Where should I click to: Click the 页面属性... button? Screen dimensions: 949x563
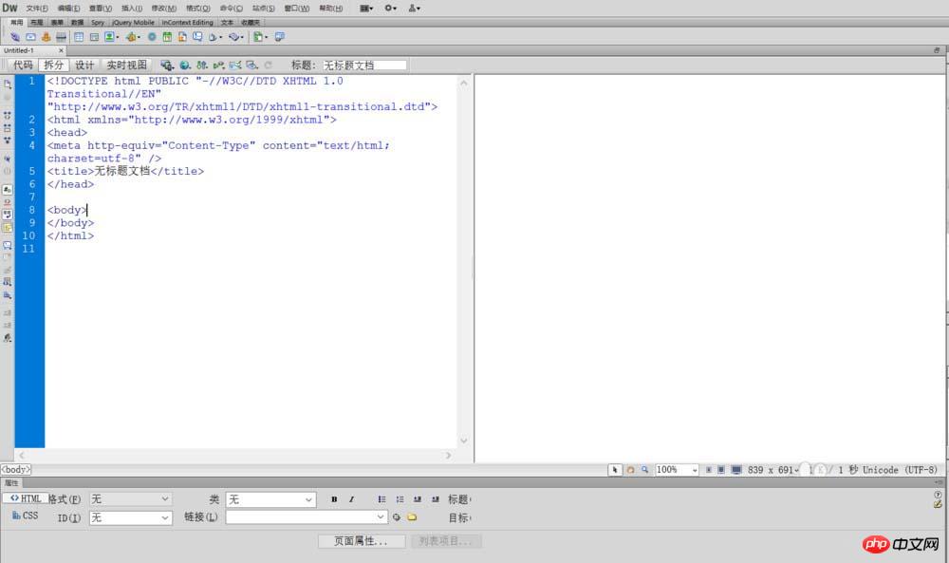pyautogui.click(x=361, y=541)
